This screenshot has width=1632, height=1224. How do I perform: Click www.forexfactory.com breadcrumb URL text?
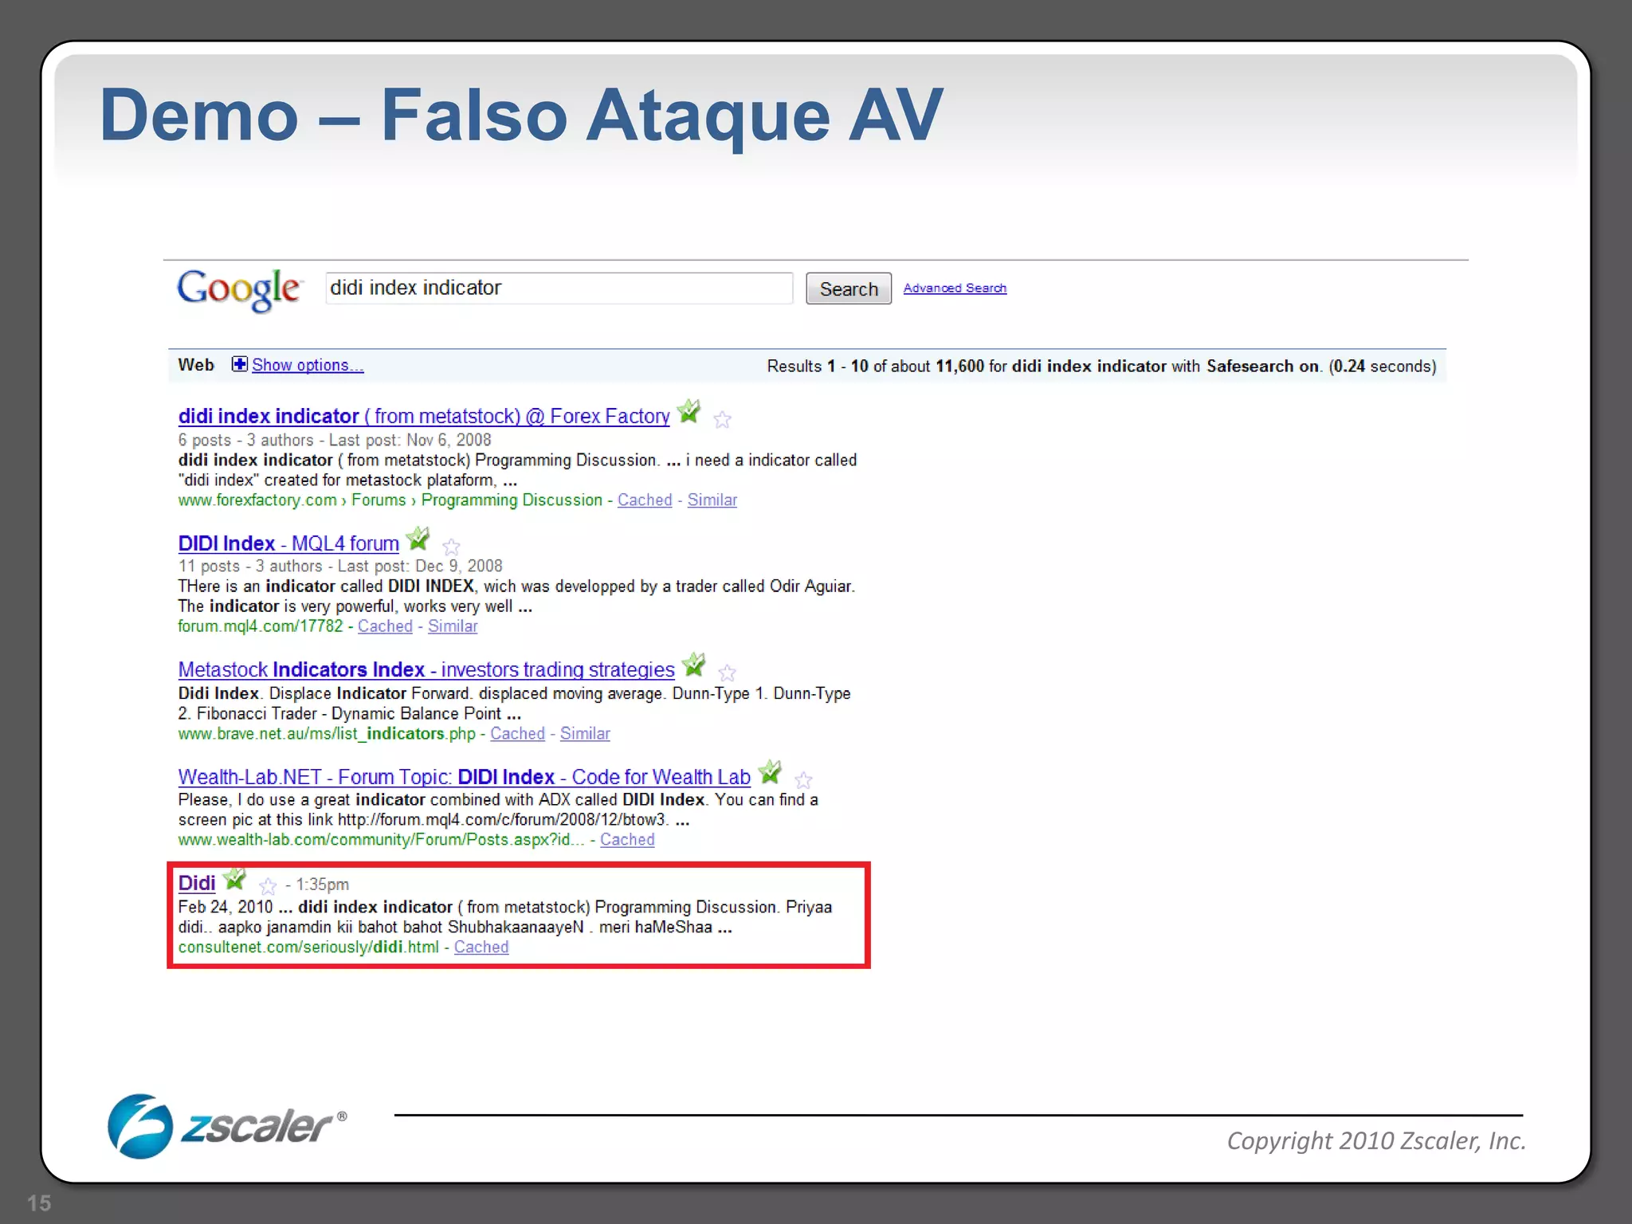tap(390, 500)
